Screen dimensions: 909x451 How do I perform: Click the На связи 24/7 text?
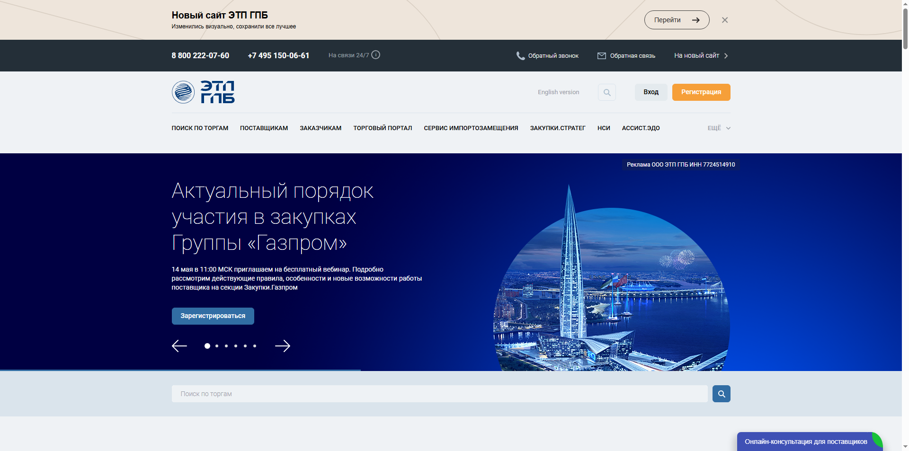click(348, 55)
